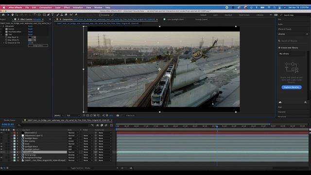Toggle visibility of Black Solid 1 layer
This screenshot has height=175, width=311.
coord(1,133)
